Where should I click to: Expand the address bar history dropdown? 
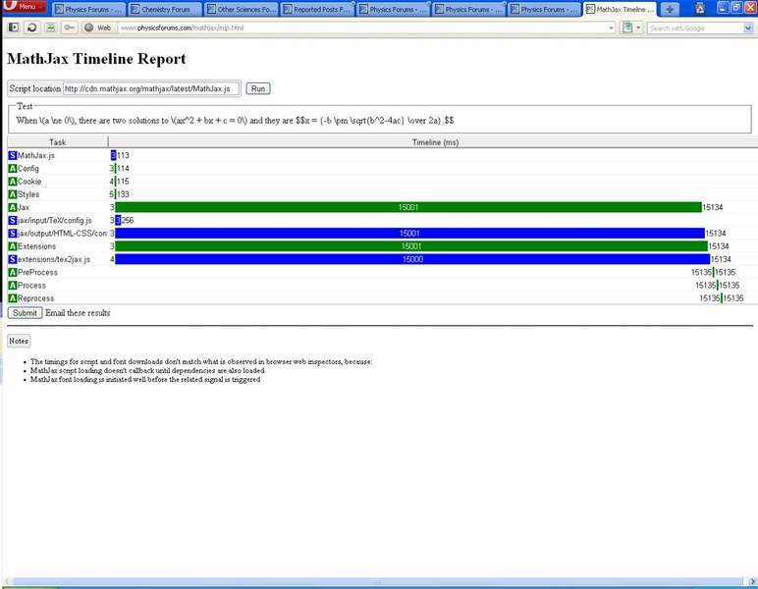611,28
